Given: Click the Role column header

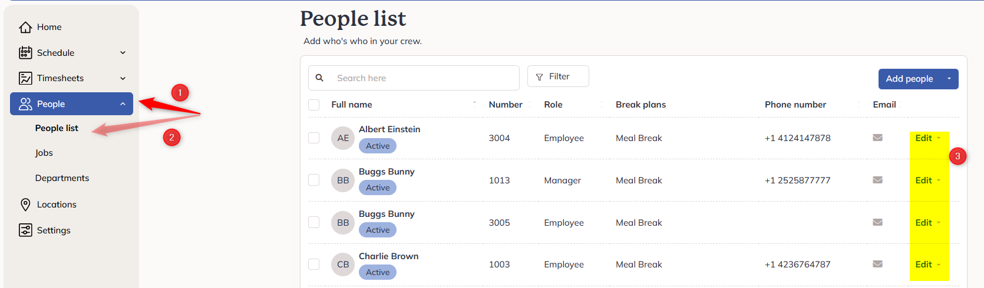Looking at the screenshot, I should click(x=553, y=105).
